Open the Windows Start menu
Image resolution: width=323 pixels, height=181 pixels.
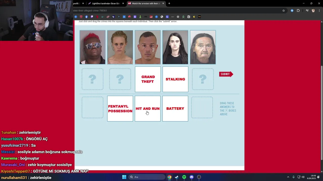pyautogui.click(x=124, y=177)
